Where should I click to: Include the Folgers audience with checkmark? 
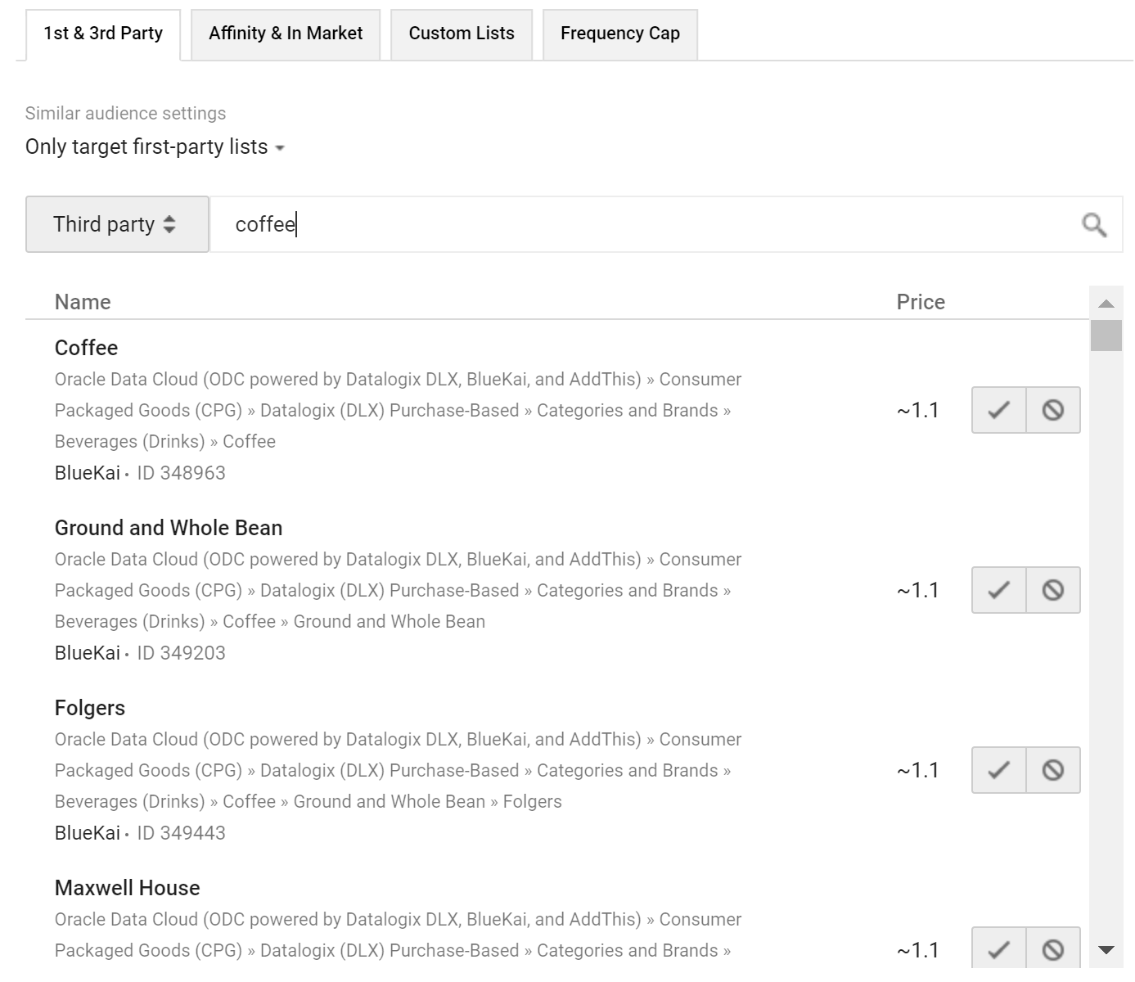pos(998,770)
